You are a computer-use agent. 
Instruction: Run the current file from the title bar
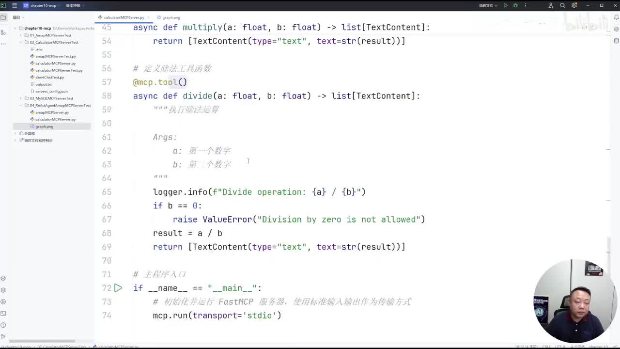pos(506,5)
